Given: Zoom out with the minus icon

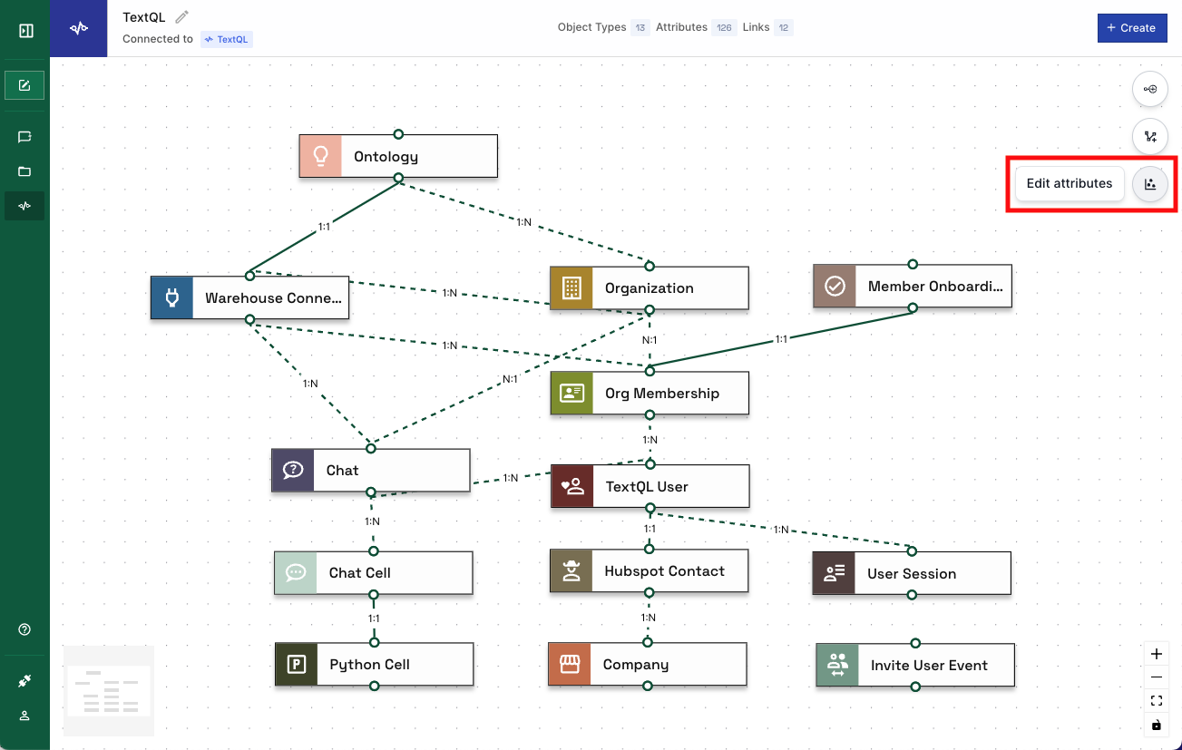Looking at the screenshot, I should [x=1156, y=677].
